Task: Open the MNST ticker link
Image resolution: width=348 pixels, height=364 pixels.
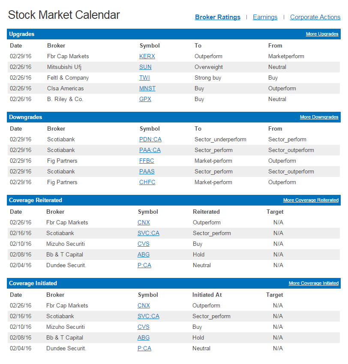Action: tap(147, 89)
